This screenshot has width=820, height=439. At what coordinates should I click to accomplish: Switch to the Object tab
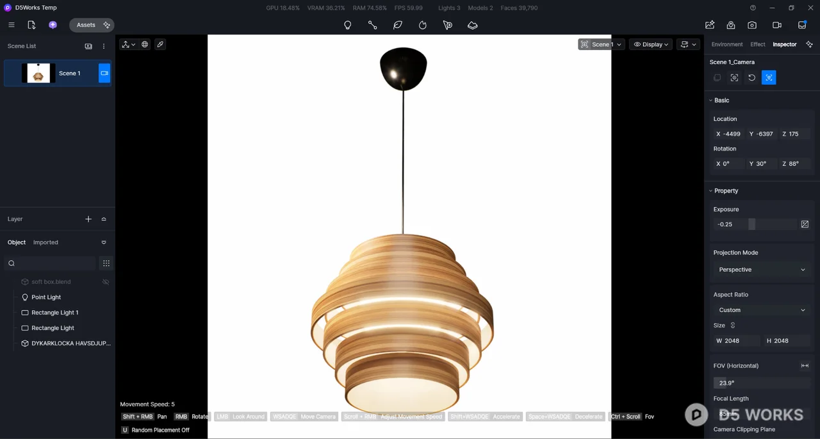click(x=17, y=242)
